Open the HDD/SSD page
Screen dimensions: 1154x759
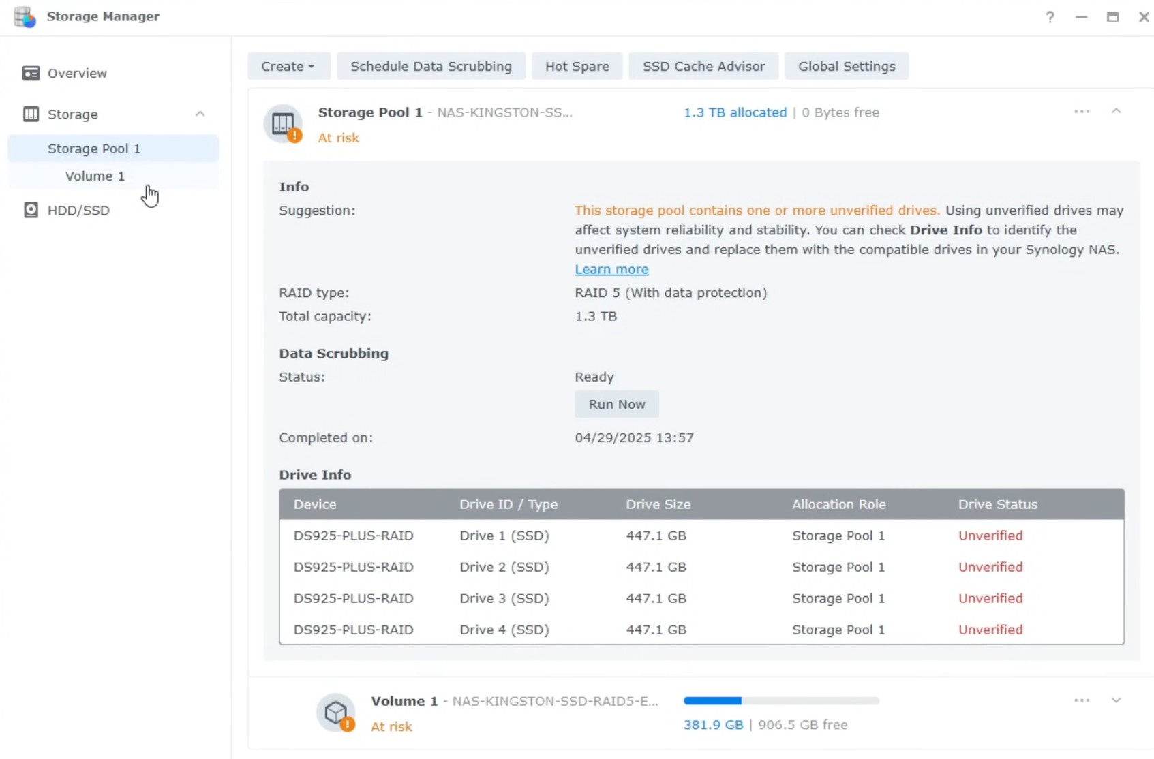click(x=78, y=210)
